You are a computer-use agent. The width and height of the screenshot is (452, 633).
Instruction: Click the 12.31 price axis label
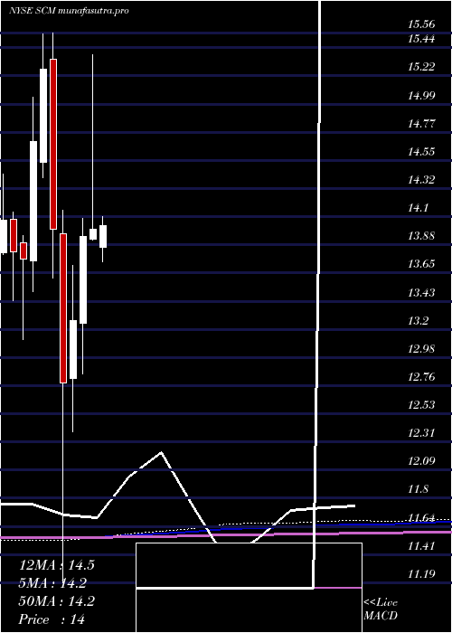[421, 433]
